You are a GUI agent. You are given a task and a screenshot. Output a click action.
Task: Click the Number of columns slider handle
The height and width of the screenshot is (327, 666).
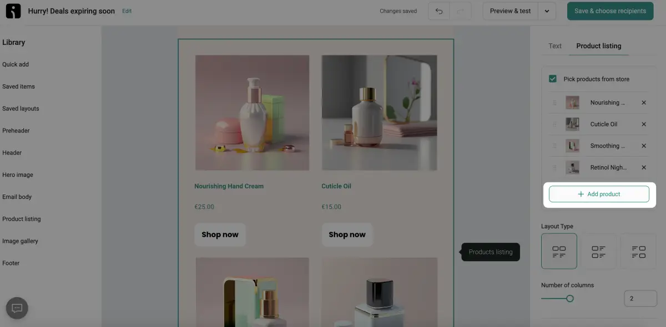(569, 299)
